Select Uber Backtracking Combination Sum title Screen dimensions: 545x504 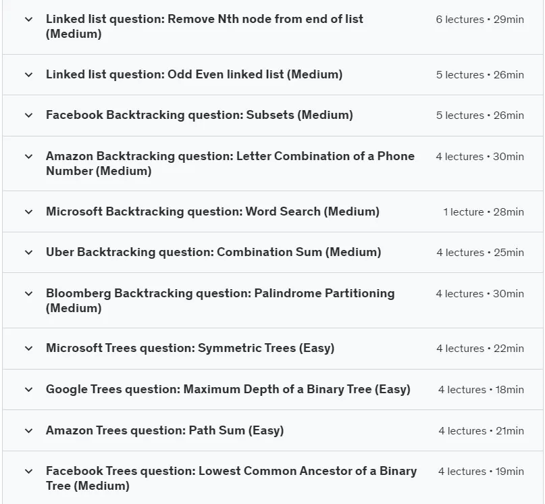pyautogui.click(x=213, y=252)
